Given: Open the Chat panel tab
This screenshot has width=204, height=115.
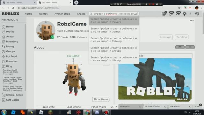Looking at the screenshot, I should pos(198,106).
